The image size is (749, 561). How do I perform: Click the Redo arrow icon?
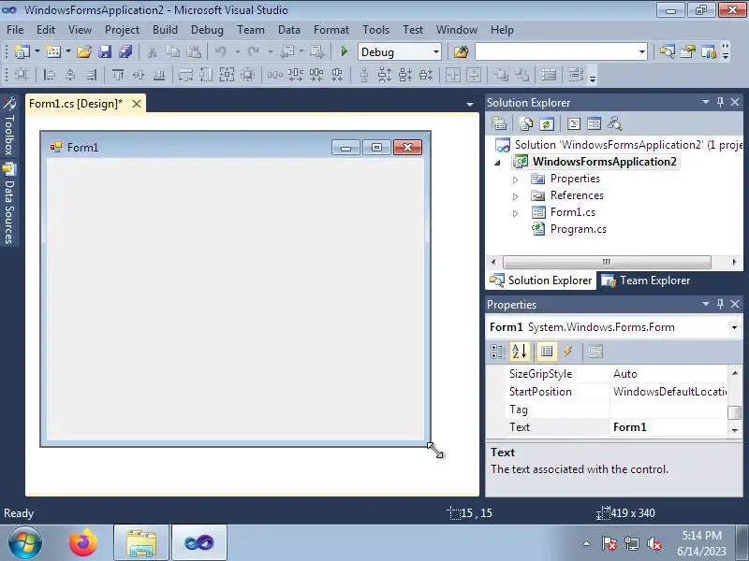[x=254, y=51]
